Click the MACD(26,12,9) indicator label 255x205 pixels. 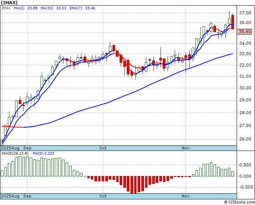pos(15,154)
